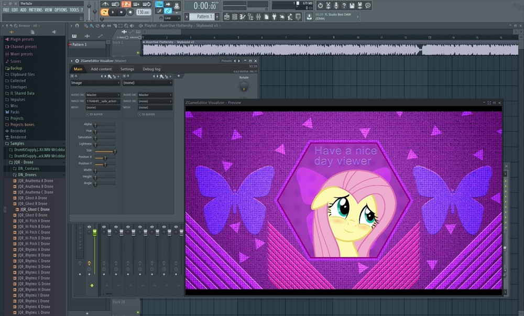Image resolution: width=524 pixels, height=316 pixels.
Task: Open the DN_Drones folder
Action: click(x=27, y=175)
